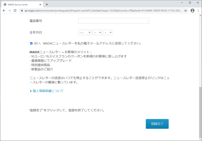202x141 pixels.
Task: Close the browser window
Action: (198, 3)
